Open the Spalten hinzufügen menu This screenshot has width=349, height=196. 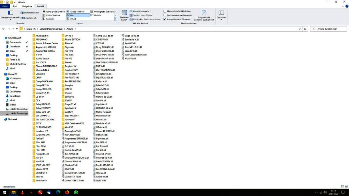pos(141,15)
